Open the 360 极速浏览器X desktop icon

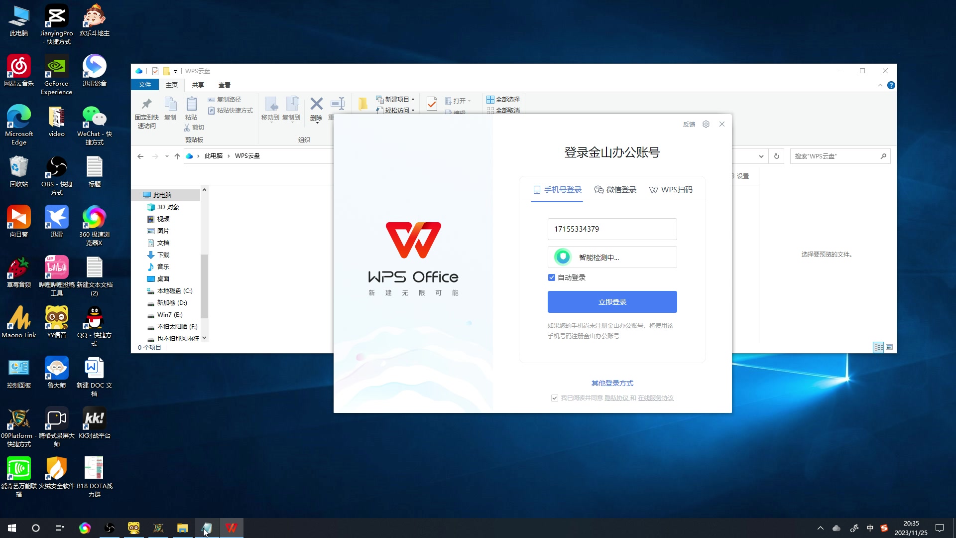94,225
